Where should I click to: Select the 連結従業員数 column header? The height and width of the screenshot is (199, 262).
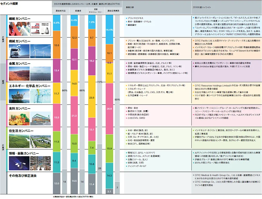coord(113,11)
